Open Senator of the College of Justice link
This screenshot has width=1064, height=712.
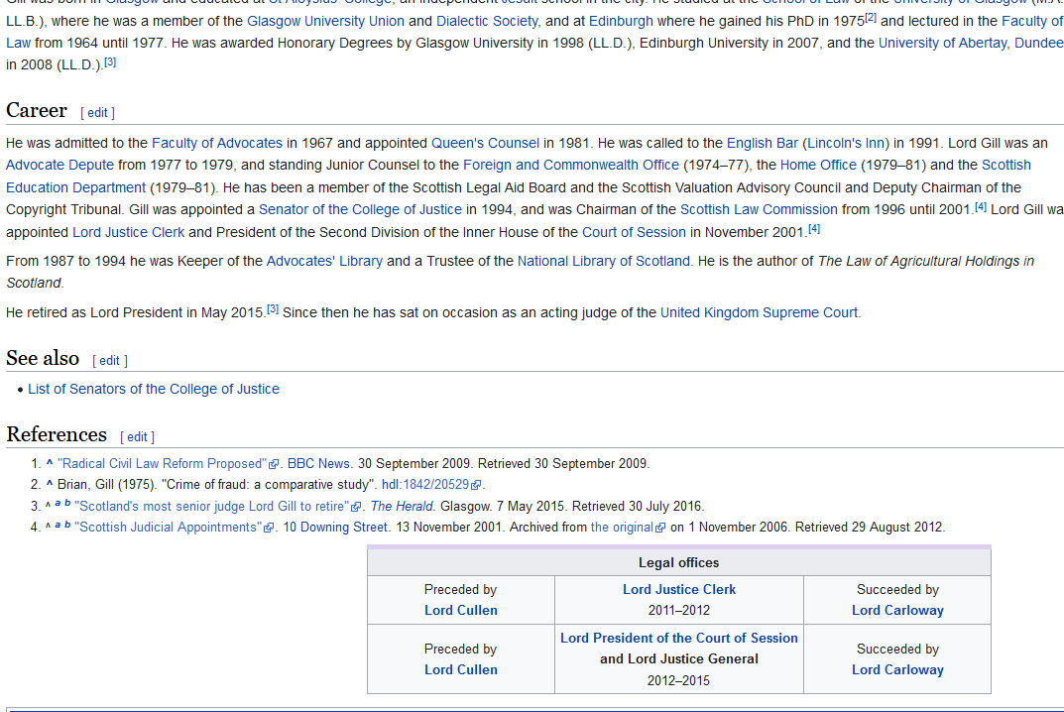tap(360, 209)
